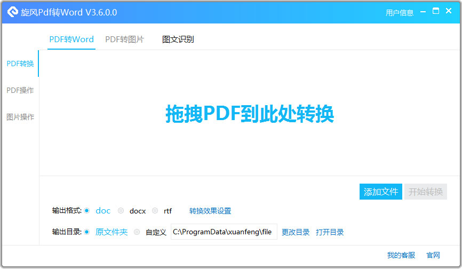Screen dimensions: 462x269
Task: Click the 旋风Pdf转Word app logo icon
Action: 13,12
